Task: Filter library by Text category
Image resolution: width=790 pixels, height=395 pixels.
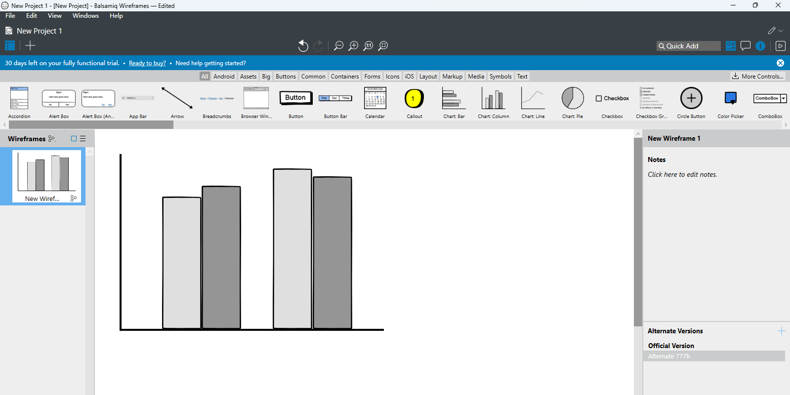Action: coord(522,77)
